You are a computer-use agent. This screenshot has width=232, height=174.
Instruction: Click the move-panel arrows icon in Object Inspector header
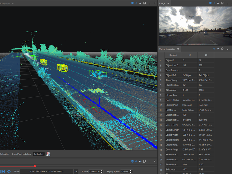(x=214, y=49)
